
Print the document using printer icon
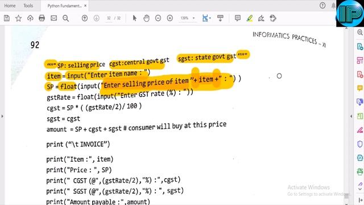(x=42, y=18)
